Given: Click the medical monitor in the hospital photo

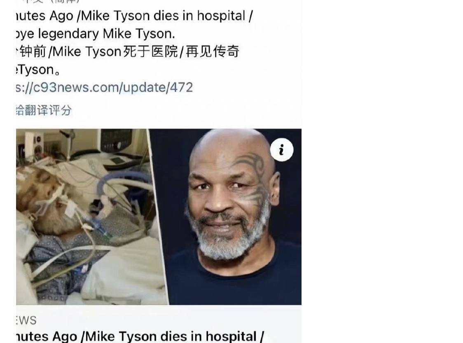Looking at the screenshot, I should [x=116, y=140].
